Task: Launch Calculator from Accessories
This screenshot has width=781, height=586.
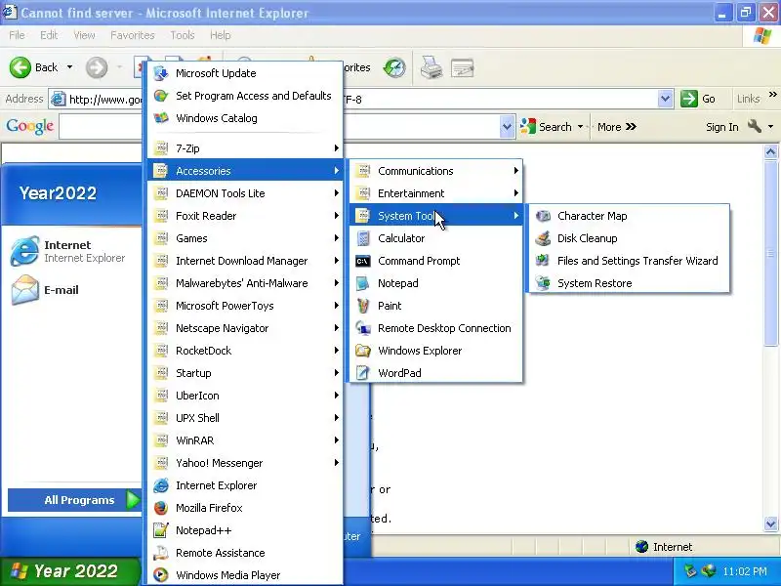Action: tap(435, 238)
